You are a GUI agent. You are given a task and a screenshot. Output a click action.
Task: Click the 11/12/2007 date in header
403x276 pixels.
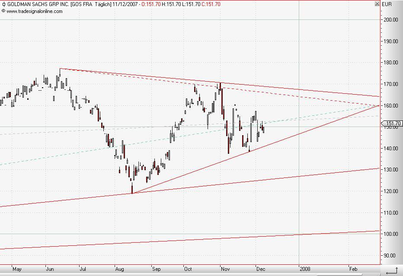(125, 4)
